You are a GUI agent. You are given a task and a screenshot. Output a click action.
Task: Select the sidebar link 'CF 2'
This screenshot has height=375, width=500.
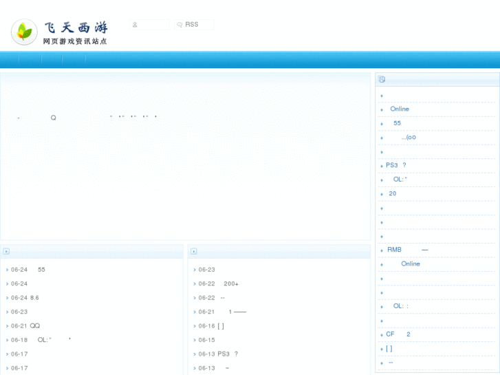pos(398,334)
